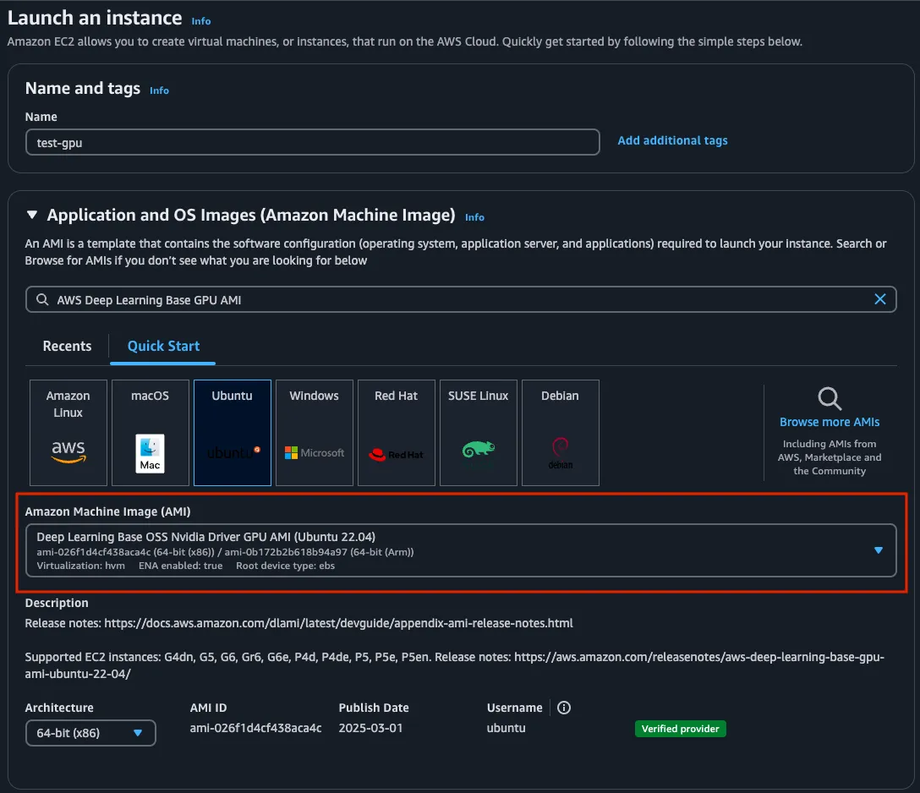Select the Ubuntu AMI tile
Viewport: 920px width, 793px height.
232,432
